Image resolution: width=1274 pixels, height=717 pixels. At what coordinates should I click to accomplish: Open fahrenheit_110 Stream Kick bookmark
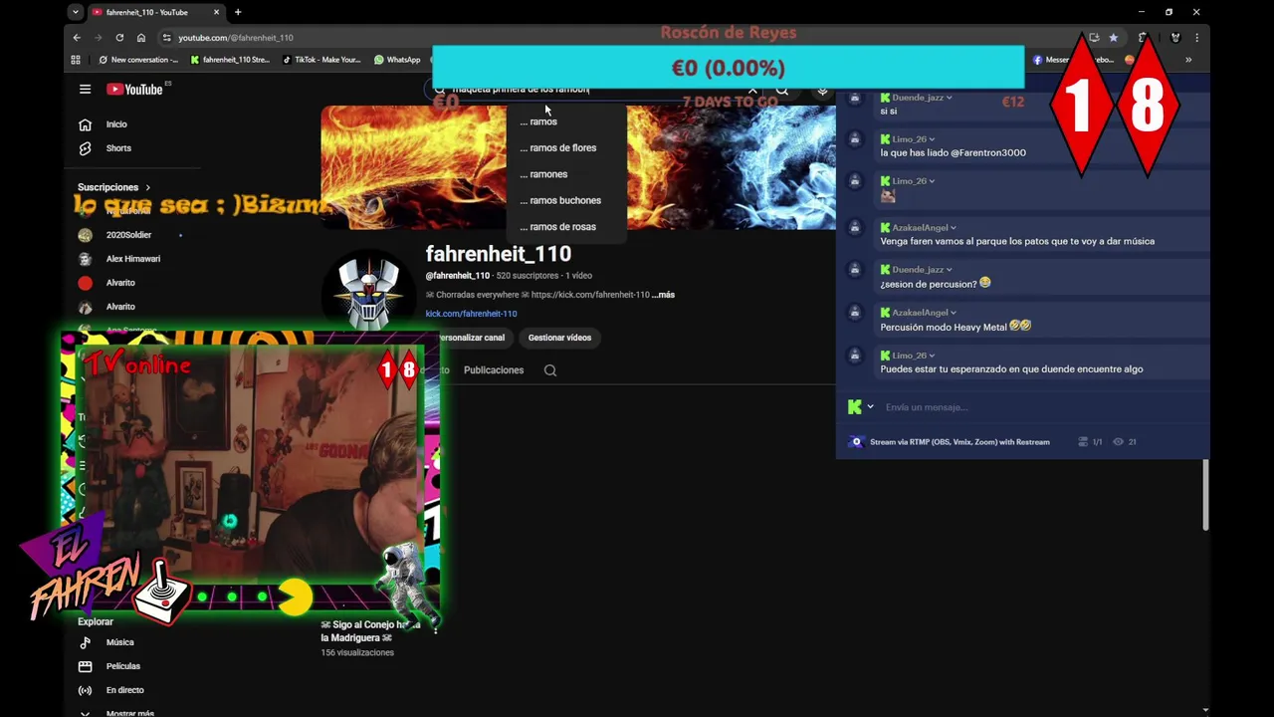pyautogui.click(x=230, y=60)
